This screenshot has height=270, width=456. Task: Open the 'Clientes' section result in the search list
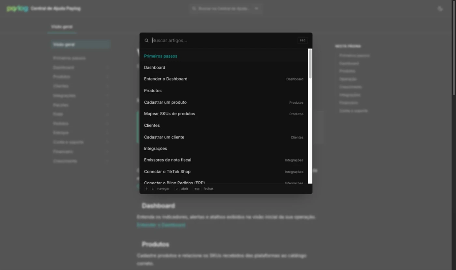(x=224, y=125)
